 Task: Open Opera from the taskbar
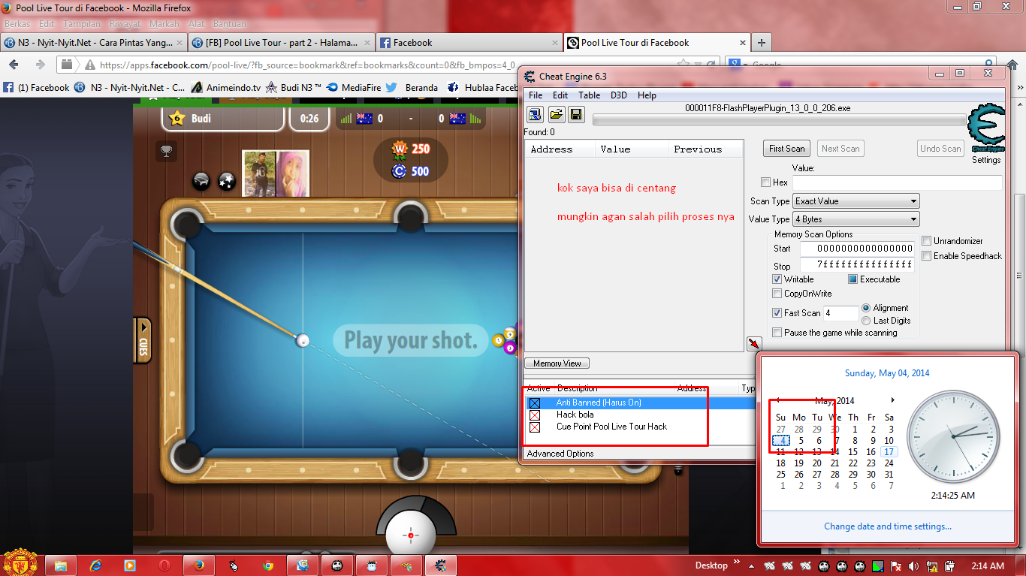(x=164, y=565)
